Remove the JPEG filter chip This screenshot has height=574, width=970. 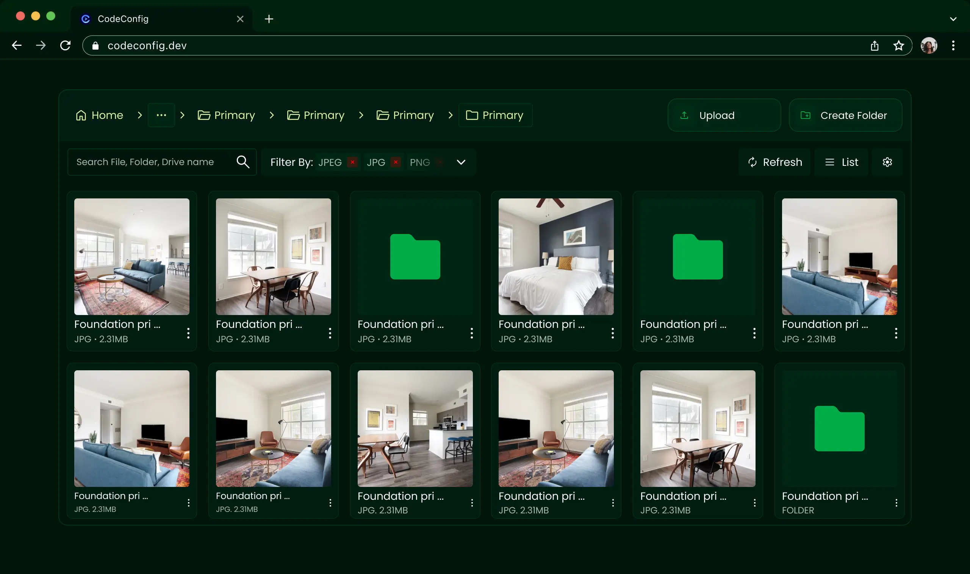pyautogui.click(x=352, y=162)
